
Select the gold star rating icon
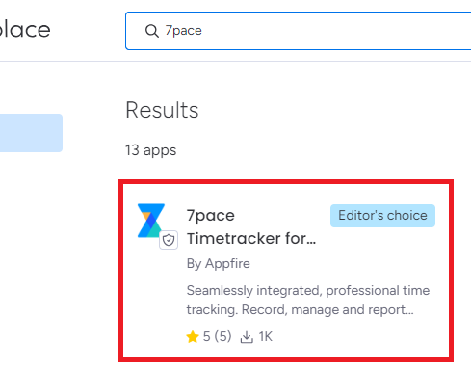click(193, 337)
